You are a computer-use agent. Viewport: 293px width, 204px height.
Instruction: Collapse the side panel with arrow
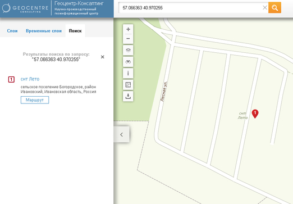coord(121,134)
